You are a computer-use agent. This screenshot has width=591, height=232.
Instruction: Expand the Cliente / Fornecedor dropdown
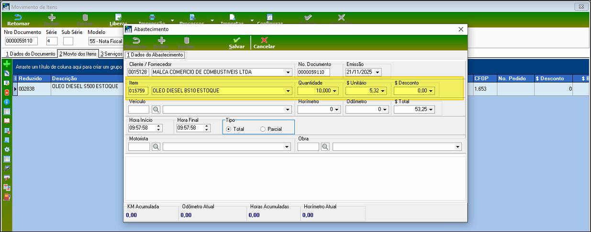tap(288, 73)
